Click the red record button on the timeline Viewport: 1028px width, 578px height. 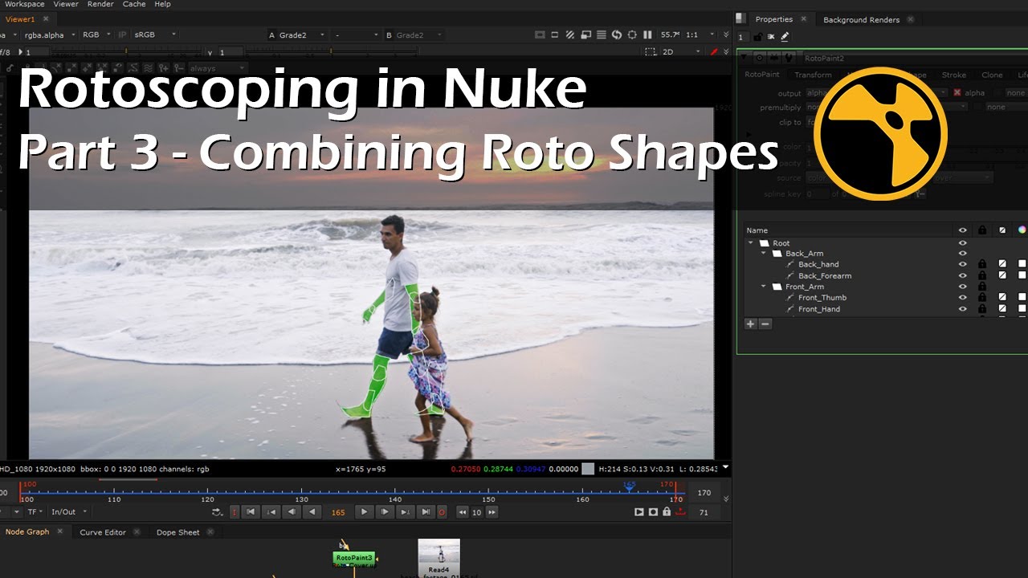click(x=442, y=511)
